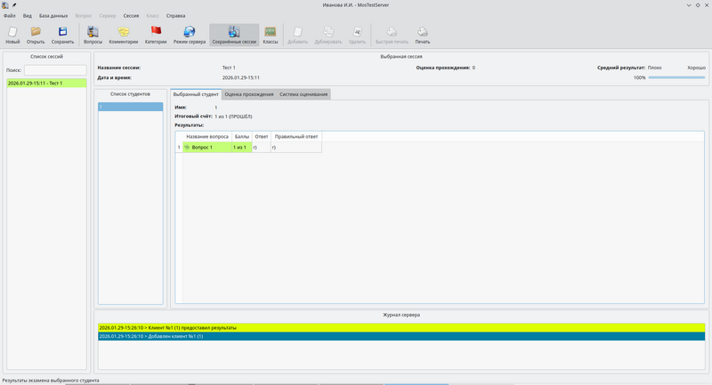
Task: Open the Вопросы (Questions) section
Action: point(93,34)
